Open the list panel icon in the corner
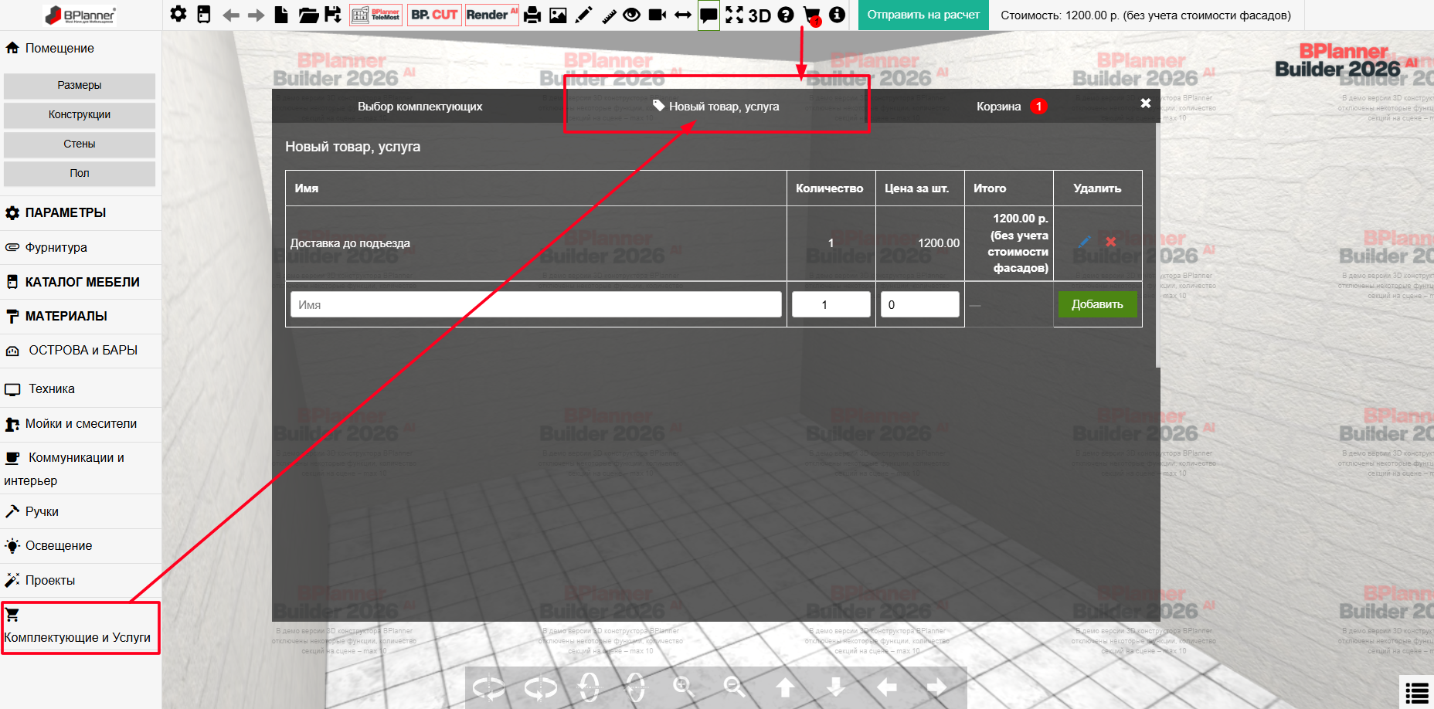Screen dimensions: 1434x709 pos(1417,693)
